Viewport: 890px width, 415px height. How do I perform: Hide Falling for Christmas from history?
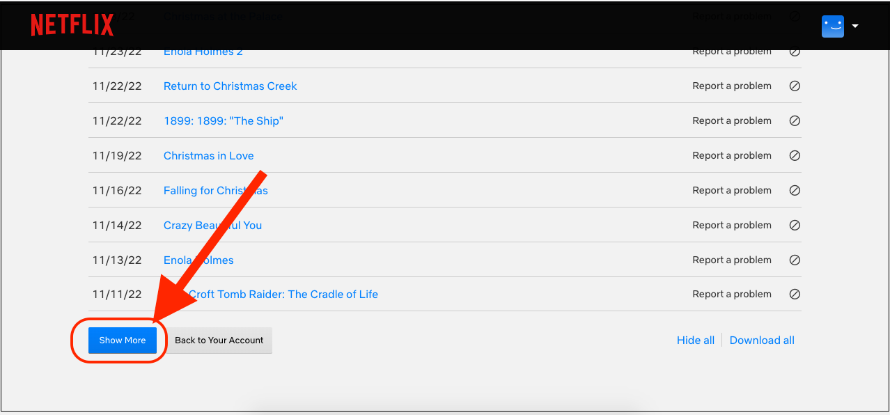(x=795, y=191)
